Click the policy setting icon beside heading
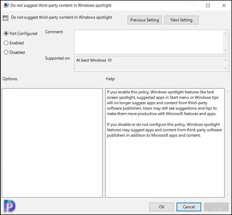 tap(6, 18)
